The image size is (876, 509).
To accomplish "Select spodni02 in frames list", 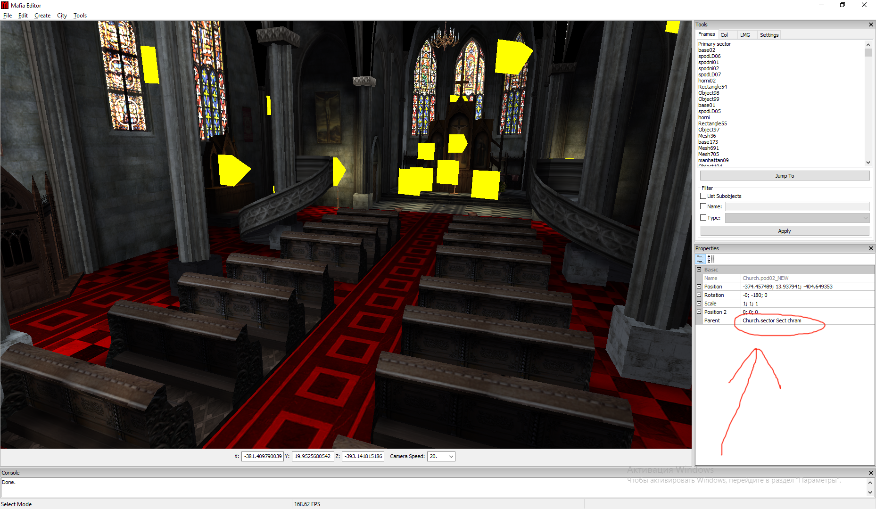I will (x=709, y=68).
